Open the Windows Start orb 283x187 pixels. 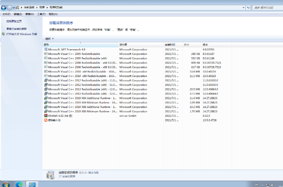[6, 185]
